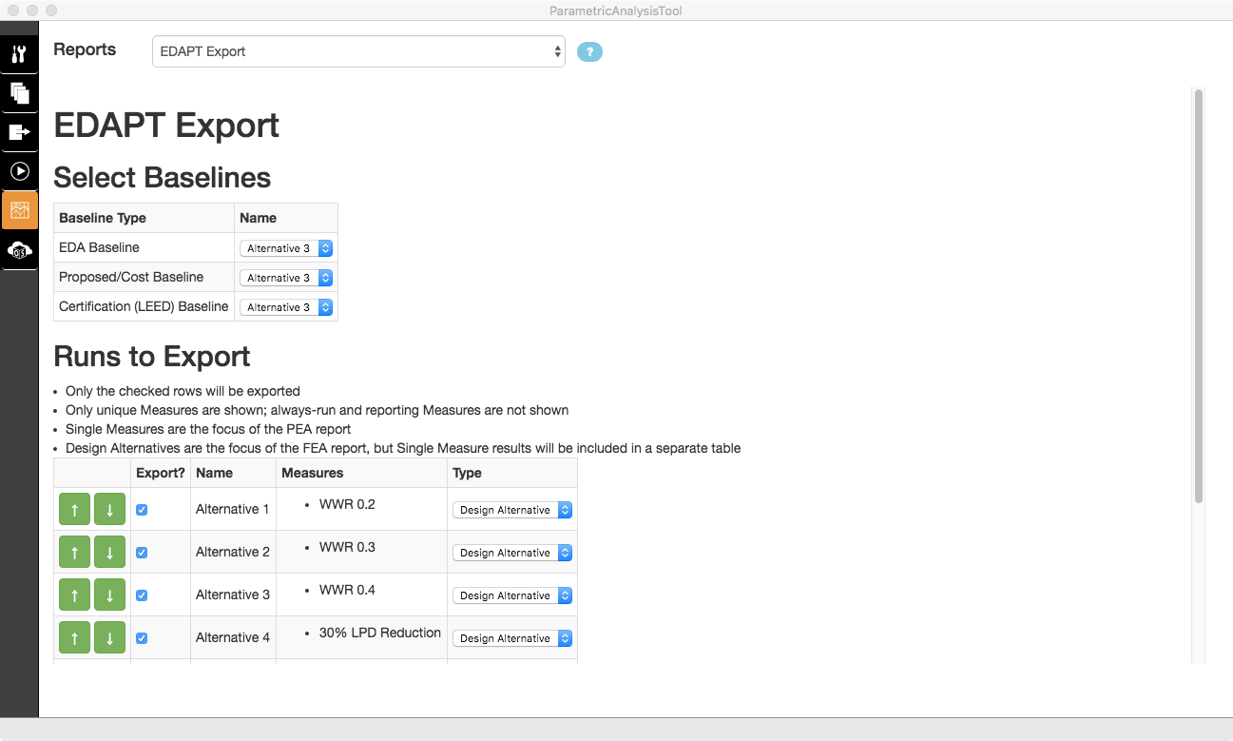Open the Analysis settings sidebar icon

click(19, 54)
